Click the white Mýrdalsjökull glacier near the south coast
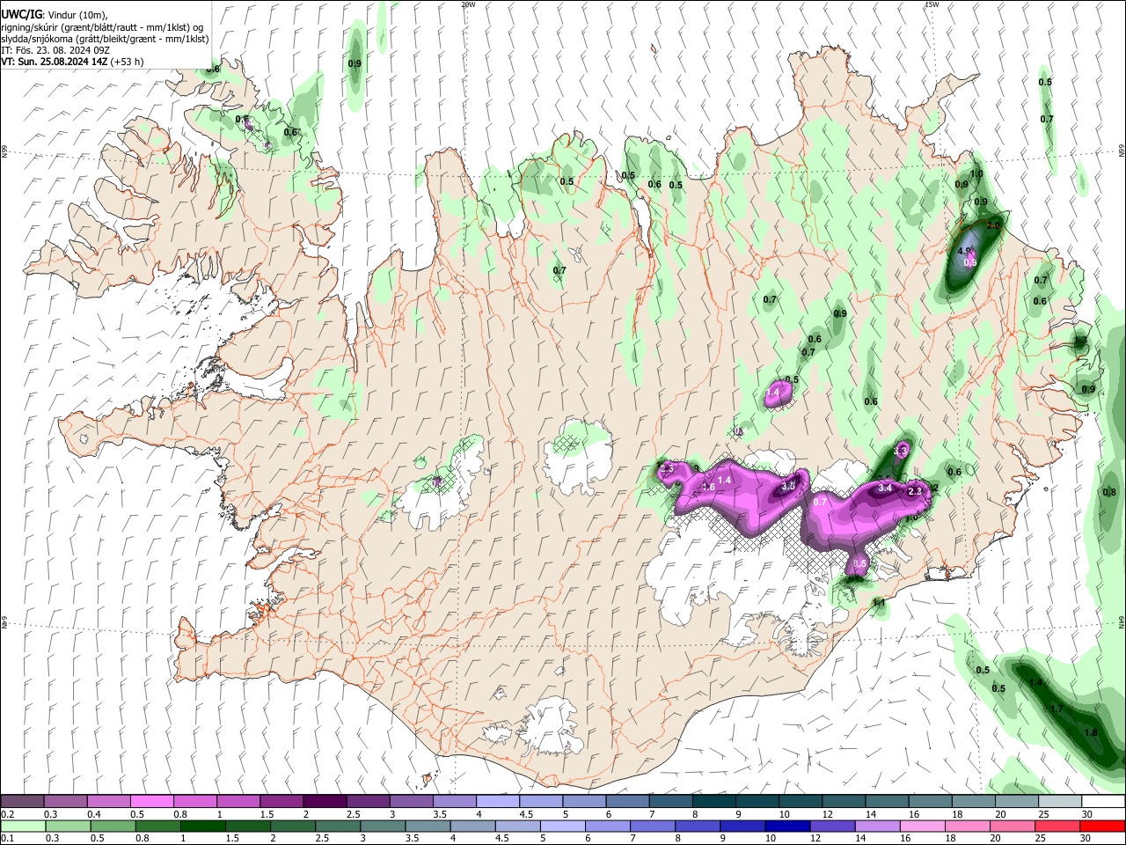The height and width of the screenshot is (845, 1126). tap(550, 726)
